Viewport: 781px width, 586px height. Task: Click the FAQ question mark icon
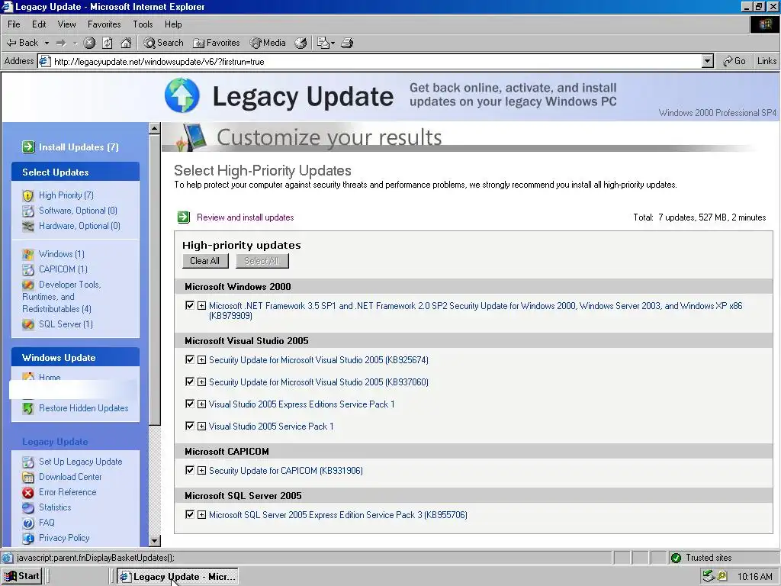(x=28, y=523)
